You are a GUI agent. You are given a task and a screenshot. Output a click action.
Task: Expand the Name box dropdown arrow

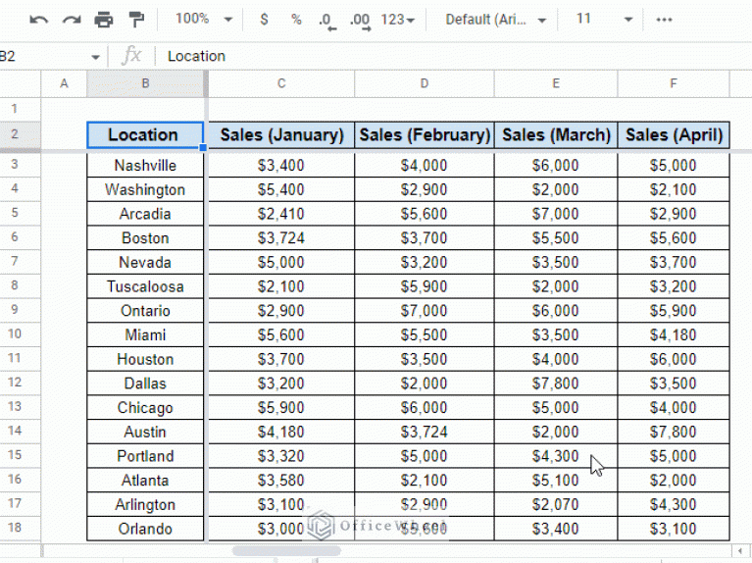(x=95, y=57)
